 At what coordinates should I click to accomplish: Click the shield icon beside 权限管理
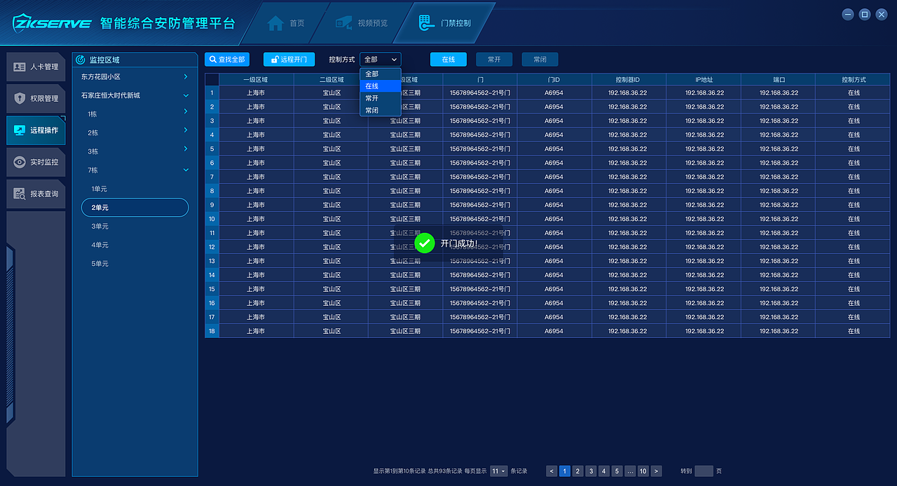pyautogui.click(x=20, y=99)
